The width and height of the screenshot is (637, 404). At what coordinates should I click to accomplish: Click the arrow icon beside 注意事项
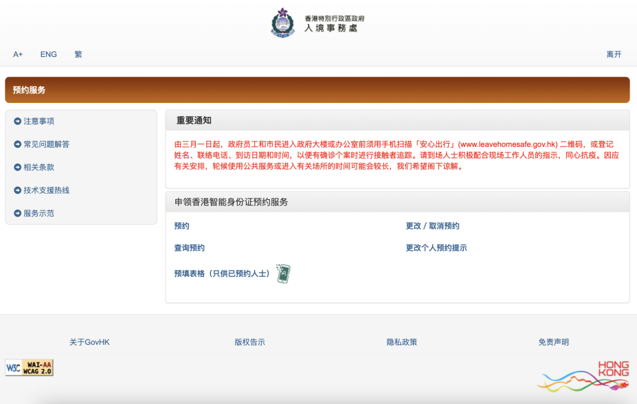(17, 121)
